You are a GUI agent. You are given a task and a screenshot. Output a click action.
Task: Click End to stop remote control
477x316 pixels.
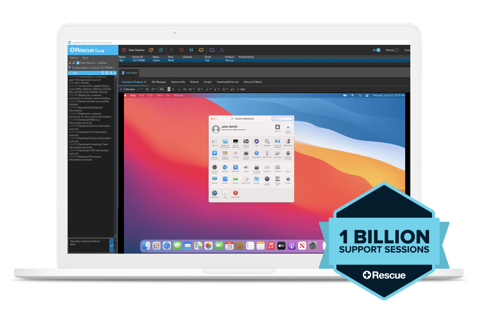pos(242,89)
